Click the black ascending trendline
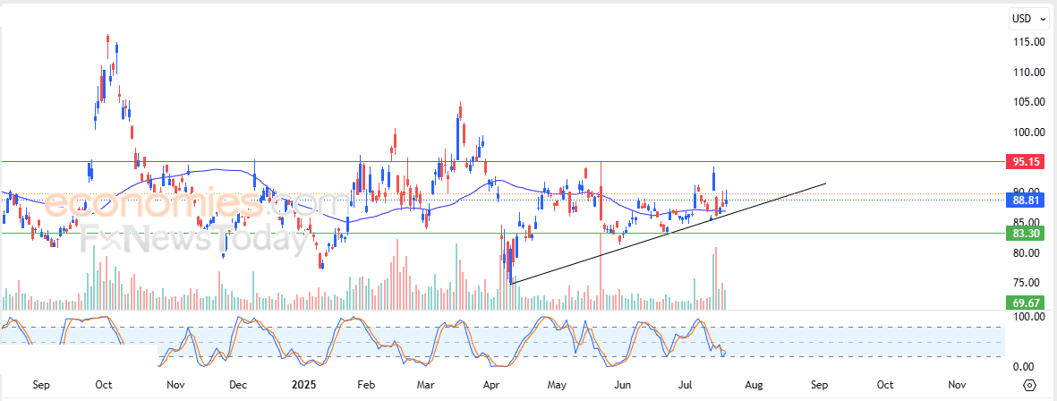The image size is (1057, 401). coord(668,234)
